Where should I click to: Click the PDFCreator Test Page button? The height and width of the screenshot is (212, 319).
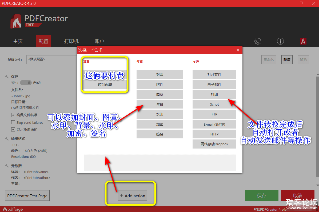pyautogui.click(x=27, y=196)
